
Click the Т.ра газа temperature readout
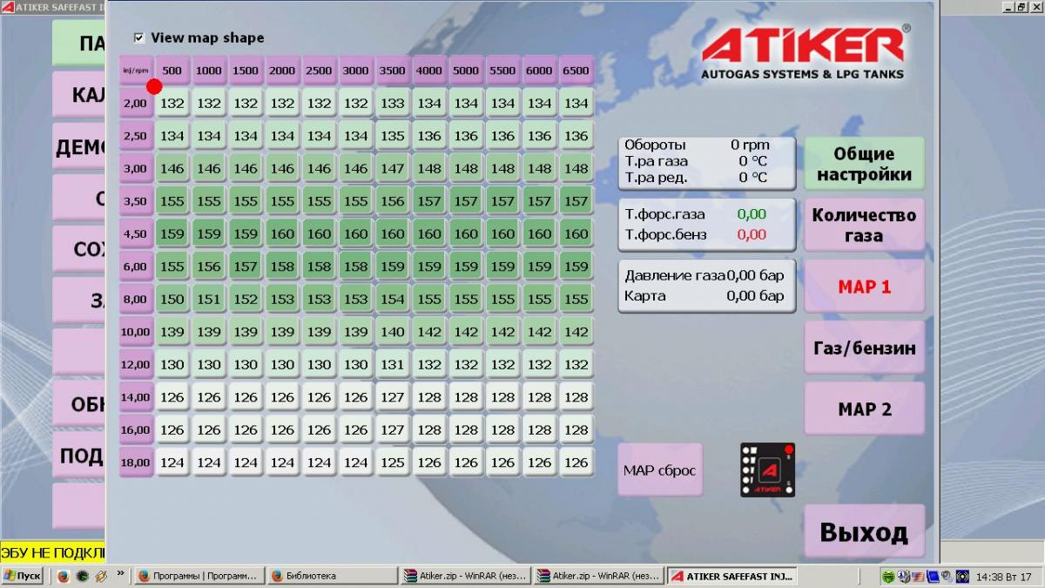pos(697,161)
